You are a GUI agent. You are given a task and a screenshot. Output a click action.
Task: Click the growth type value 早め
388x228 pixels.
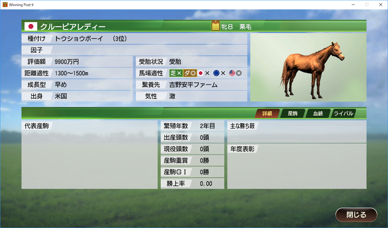(x=61, y=85)
